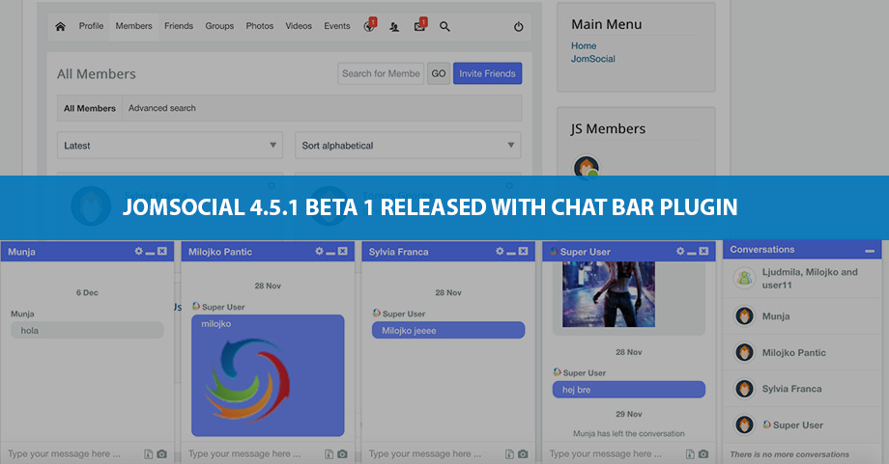Viewport: 889px width, 464px height.
Task: Open the Profile menu item
Action: coord(91,26)
